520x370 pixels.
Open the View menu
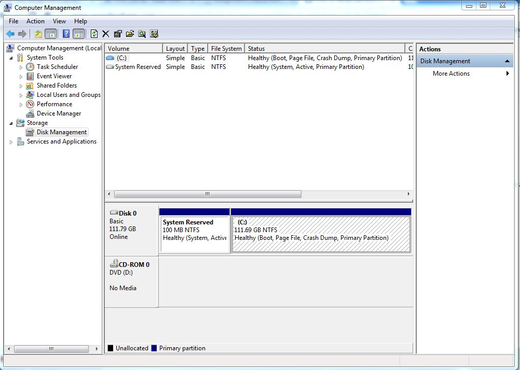59,21
